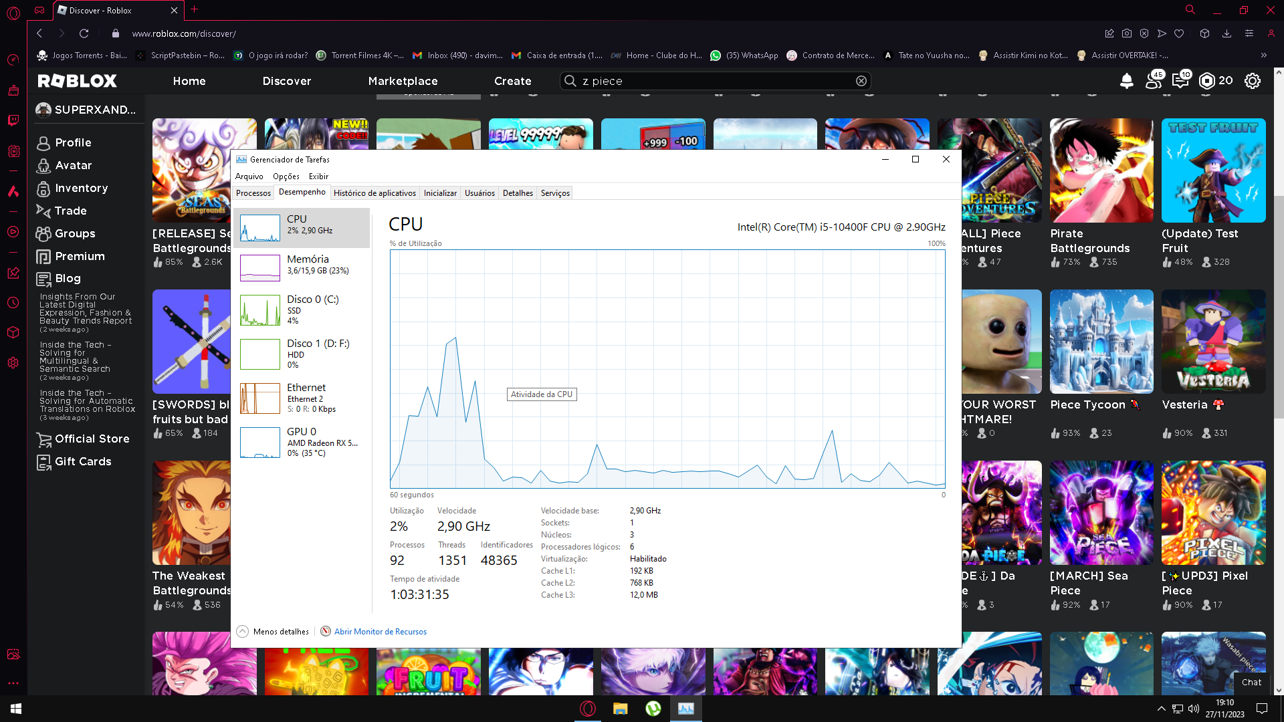Screen dimensions: 1284x722
Task: Expand the bookmarks bar overflow
Action: tap(1263, 55)
